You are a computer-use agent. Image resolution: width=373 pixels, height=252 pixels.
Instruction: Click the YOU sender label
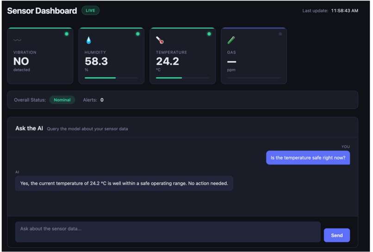346,147
